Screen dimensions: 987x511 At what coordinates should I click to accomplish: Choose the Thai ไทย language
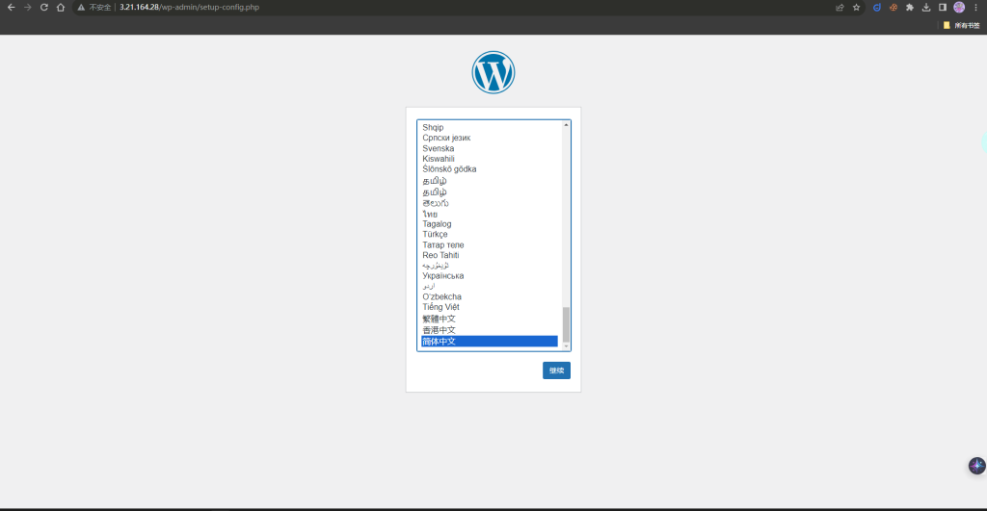[x=489, y=214]
